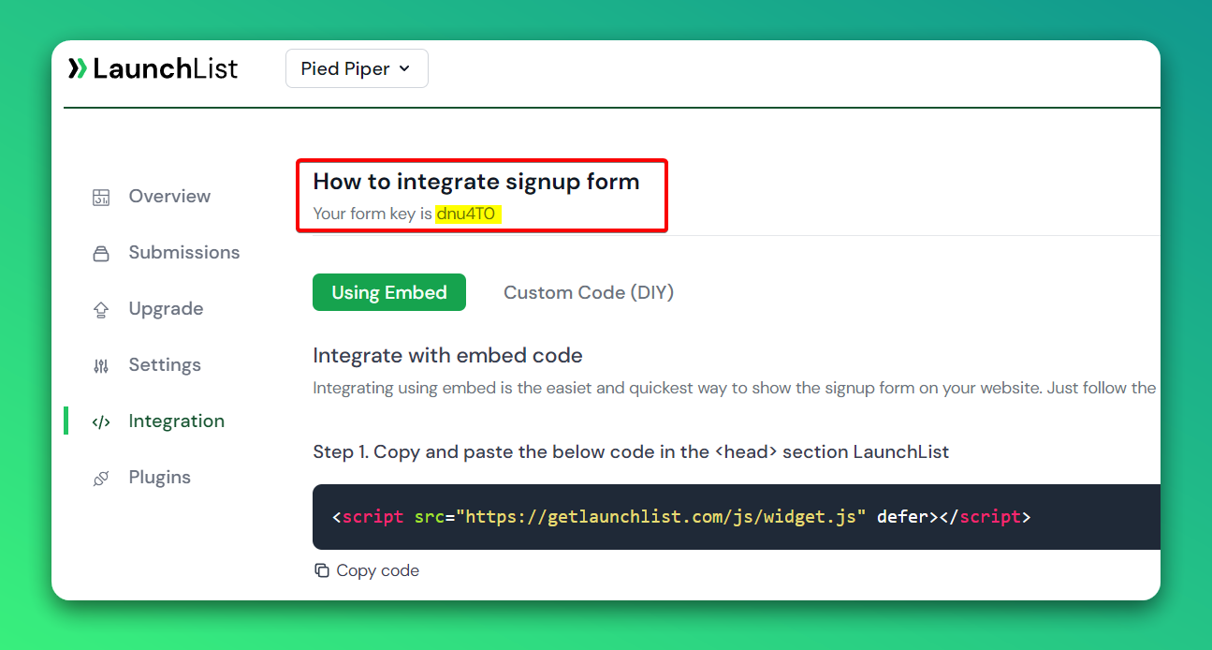Go to the Submissions menu label

(x=184, y=252)
